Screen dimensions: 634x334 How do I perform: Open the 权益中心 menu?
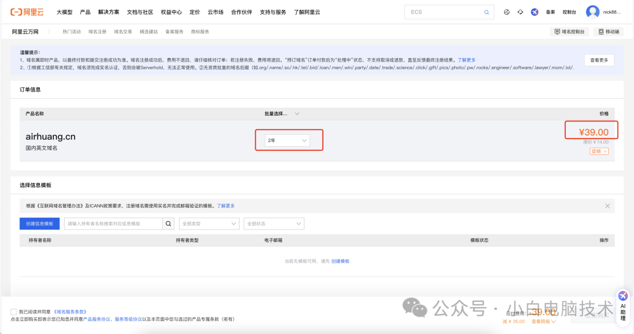[x=171, y=12]
